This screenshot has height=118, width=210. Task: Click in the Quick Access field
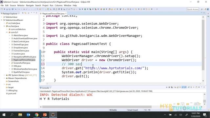pyautogui.click(x=193, y=9)
